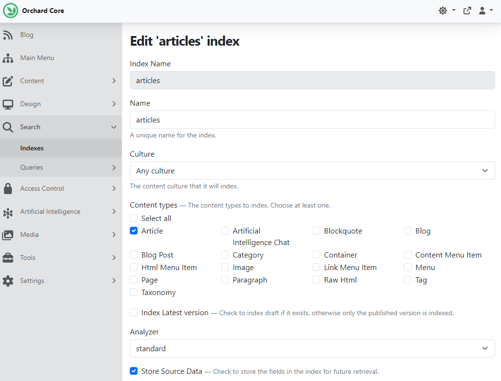Click the Main Menu sitemap icon
Image resolution: width=501 pixels, height=381 pixels.
pos(8,58)
